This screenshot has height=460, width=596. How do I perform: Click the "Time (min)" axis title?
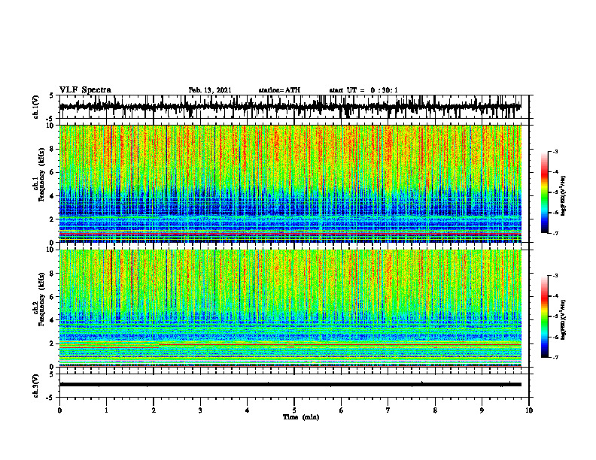(x=301, y=417)
